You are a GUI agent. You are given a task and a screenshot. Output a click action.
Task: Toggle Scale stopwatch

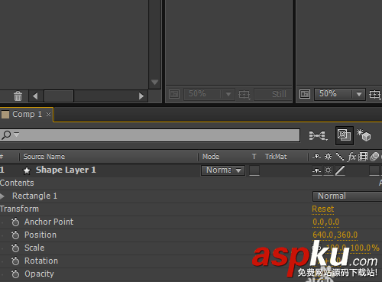point(15,248)
